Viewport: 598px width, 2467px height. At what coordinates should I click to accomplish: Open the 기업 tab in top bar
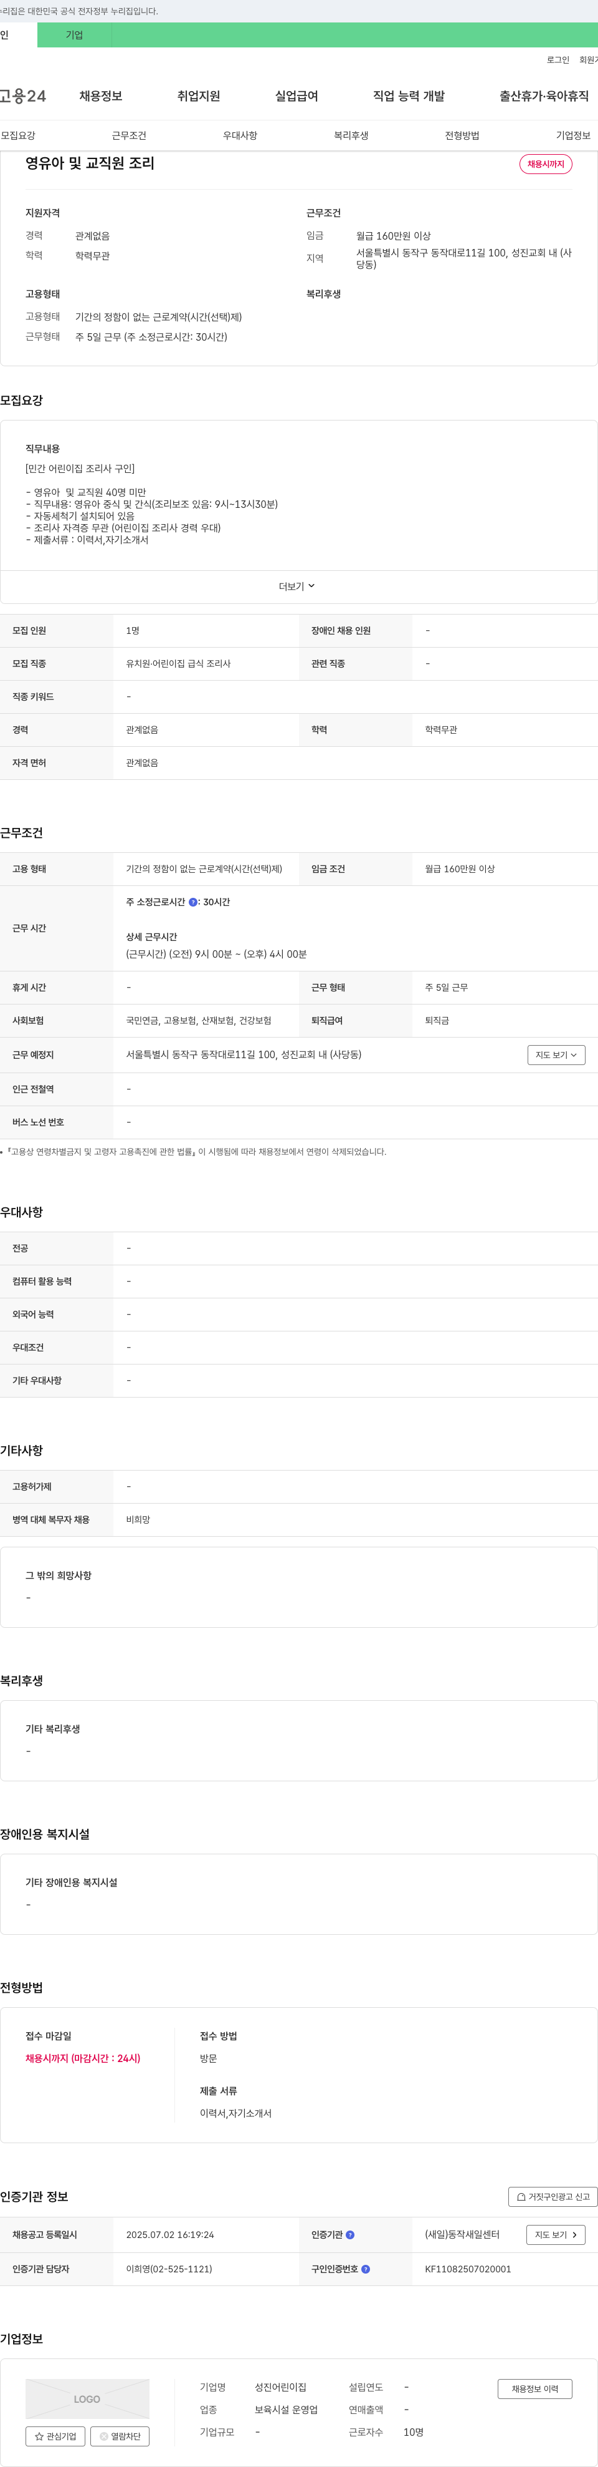(74, 36)
